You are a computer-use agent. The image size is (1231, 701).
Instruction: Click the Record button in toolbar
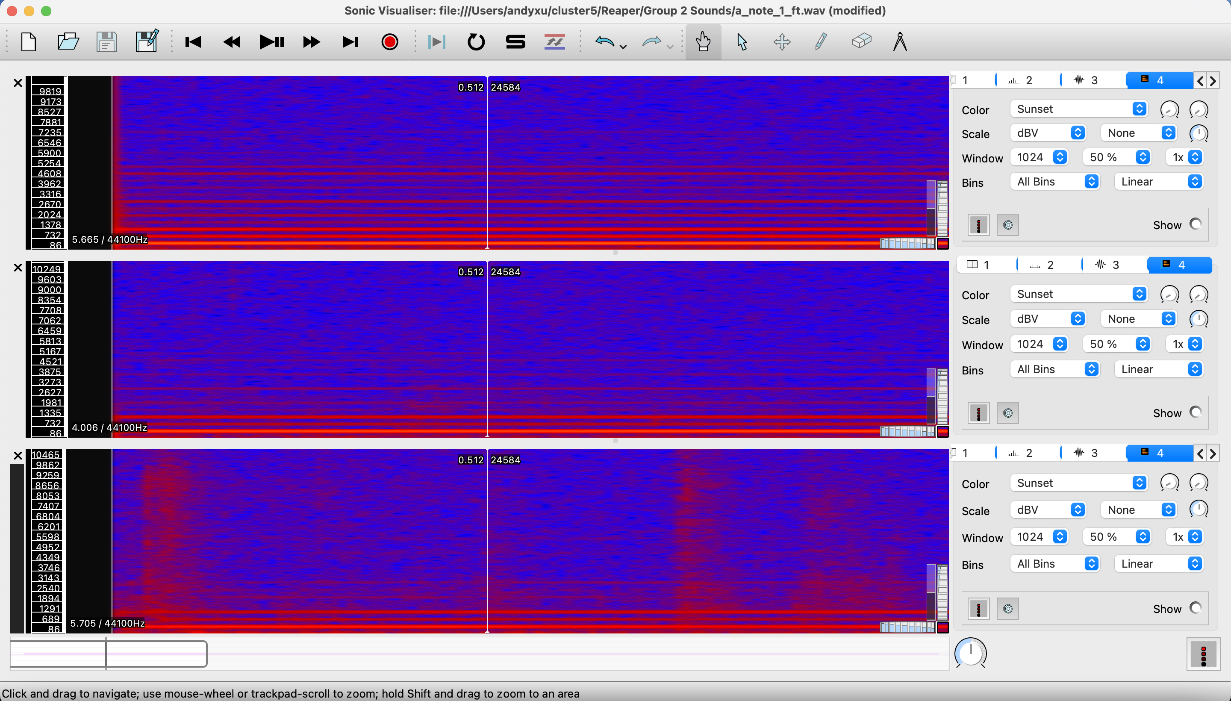pyautogui.click(x=389, y=42)
